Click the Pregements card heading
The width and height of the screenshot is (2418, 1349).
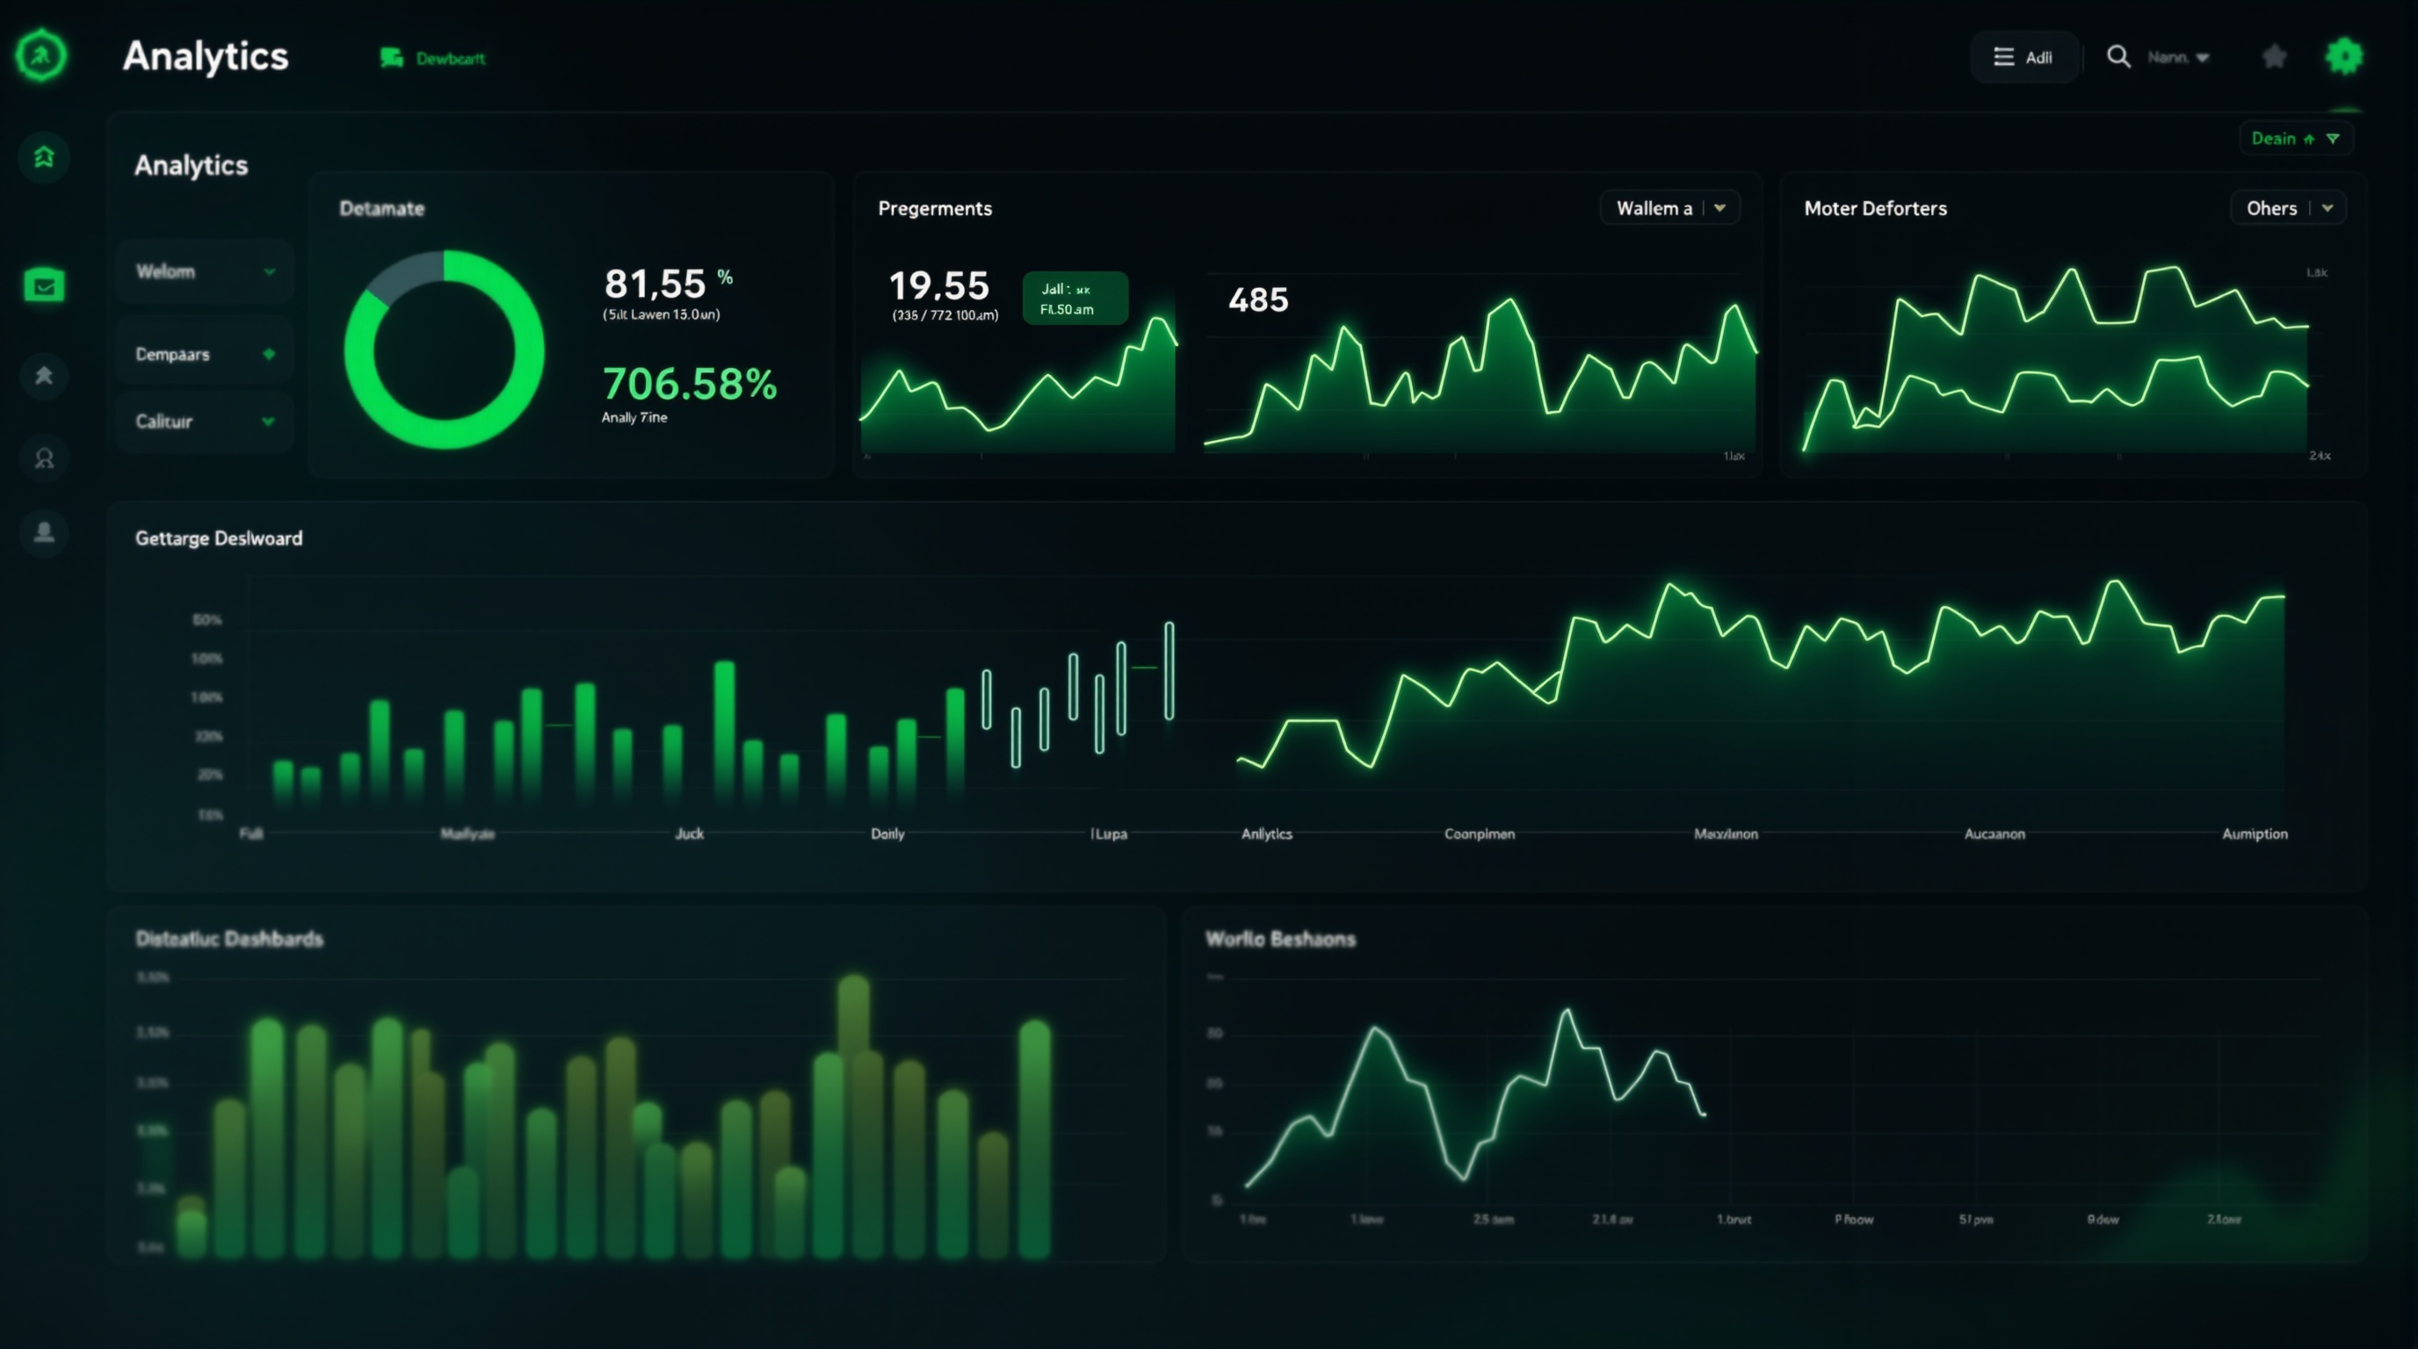click(935, 208)
